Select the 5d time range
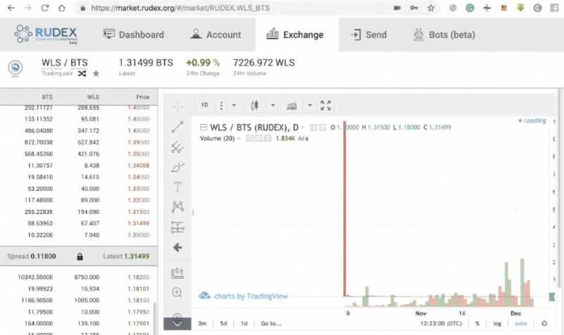Image resolution: width=564 pixels, height=335 pixels. point(223,324)
